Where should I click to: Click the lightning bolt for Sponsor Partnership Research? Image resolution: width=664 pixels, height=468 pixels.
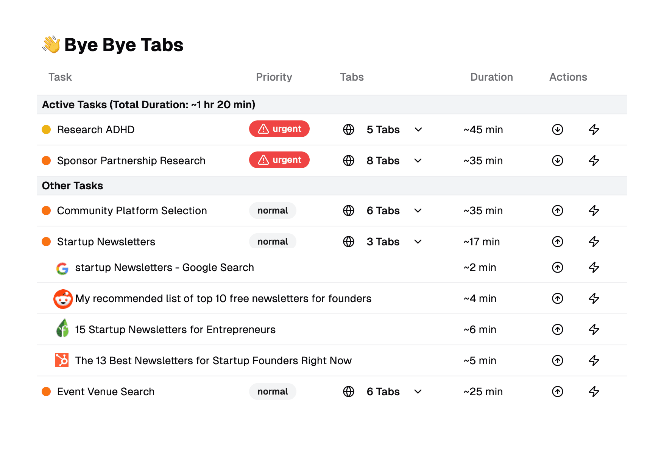[594, 161]
